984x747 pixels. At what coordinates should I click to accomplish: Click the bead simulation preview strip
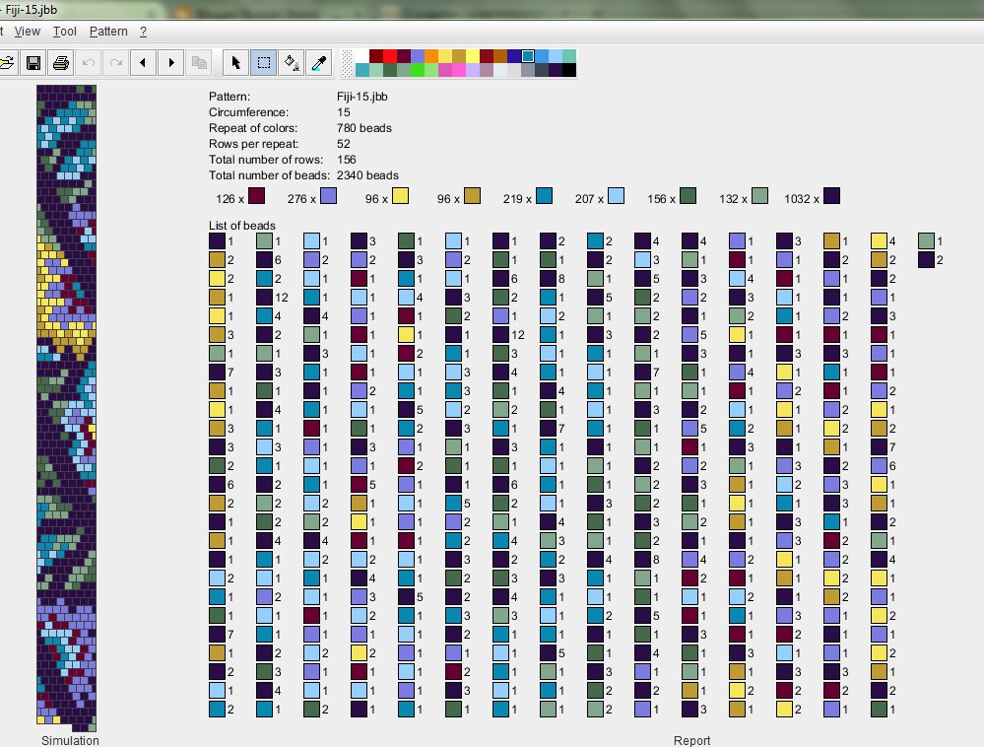click(x=67, y=408)
